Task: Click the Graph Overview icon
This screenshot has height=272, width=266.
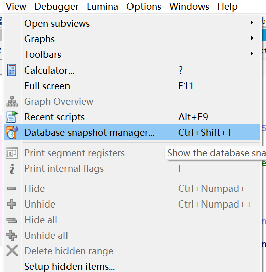Action: (12, 101)
